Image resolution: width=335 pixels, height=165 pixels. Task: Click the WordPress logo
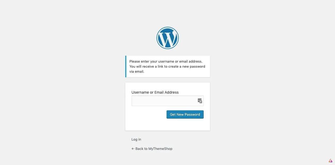pyautogui.click(x=168, y=38)
